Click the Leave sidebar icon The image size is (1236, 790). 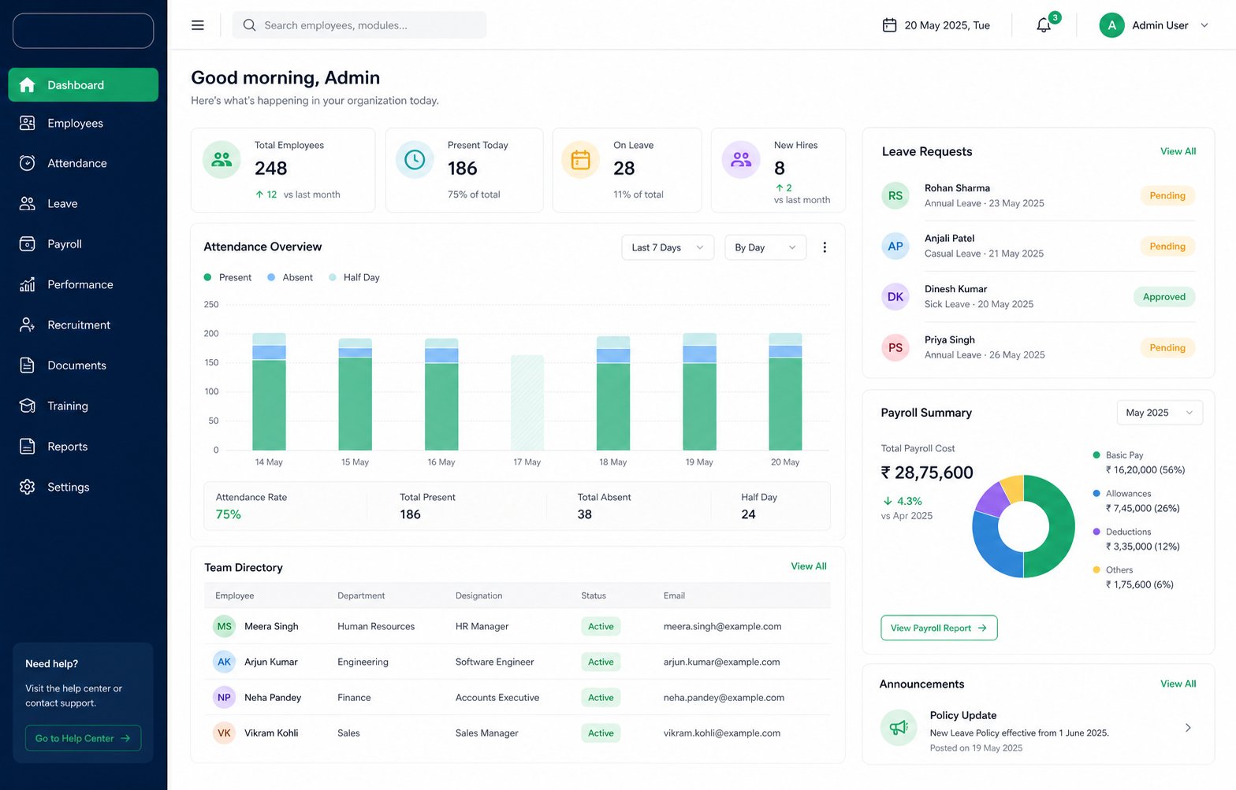(x=28, y=203)
